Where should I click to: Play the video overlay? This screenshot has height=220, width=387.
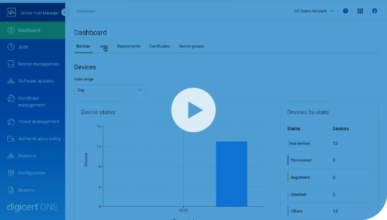pos(193,110)
